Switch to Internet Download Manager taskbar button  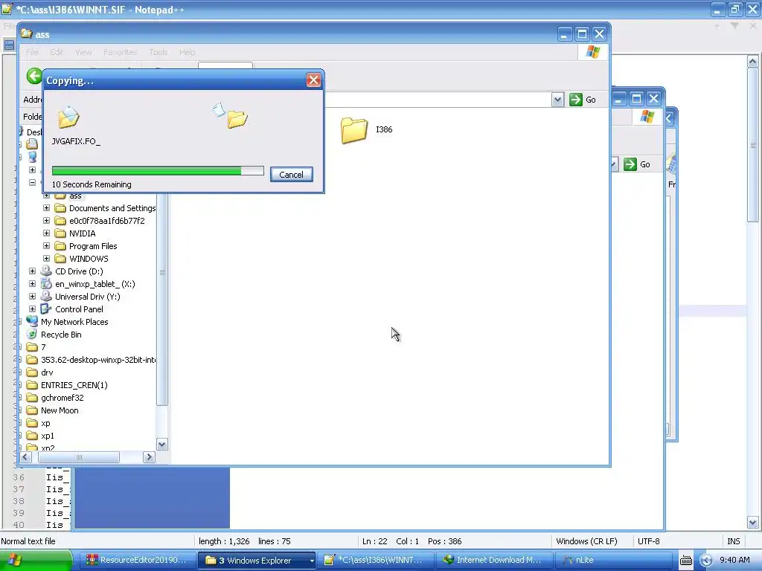[x=495, y=560]
